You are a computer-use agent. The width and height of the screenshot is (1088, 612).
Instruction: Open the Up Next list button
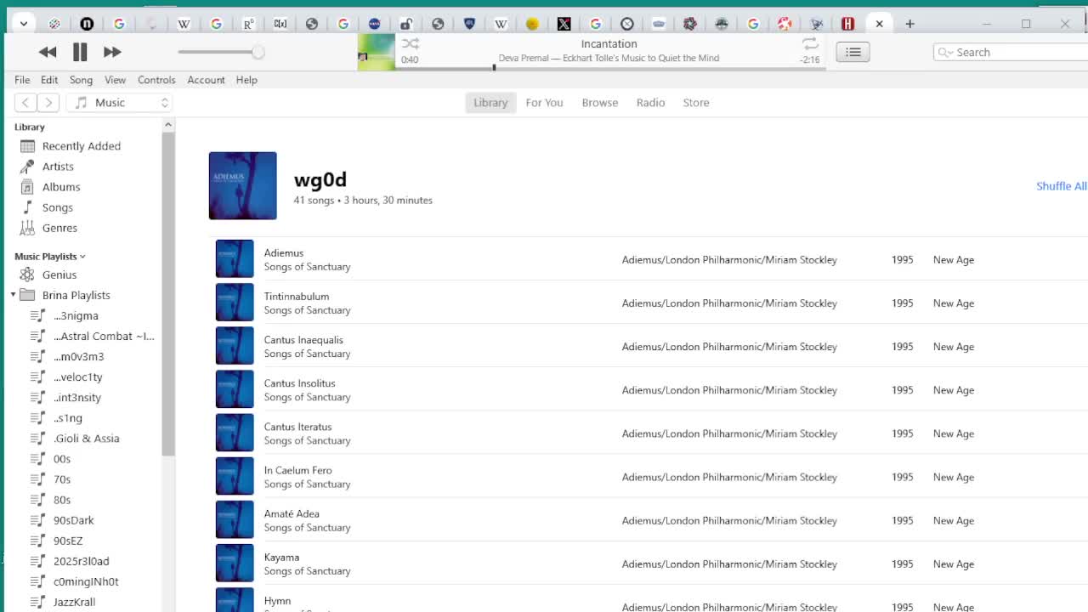point(853,52)
